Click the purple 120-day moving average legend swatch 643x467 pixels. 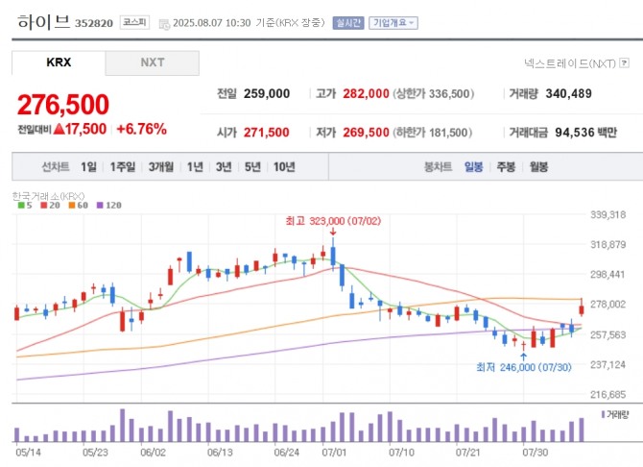100,205
